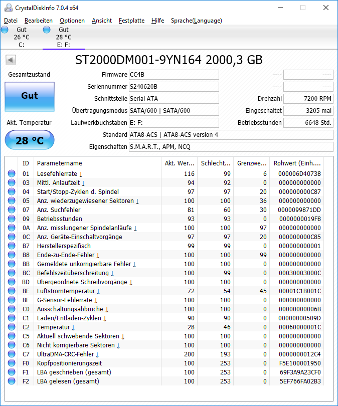Click the Grenzwe... column header
338x406 pixels.
[252, 163]
